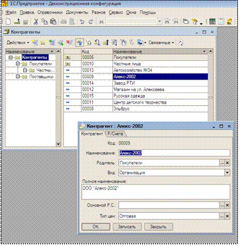The height and width of the screenshot is (246, 239).
Task: Click the main search text box
Action: [132, 22]
